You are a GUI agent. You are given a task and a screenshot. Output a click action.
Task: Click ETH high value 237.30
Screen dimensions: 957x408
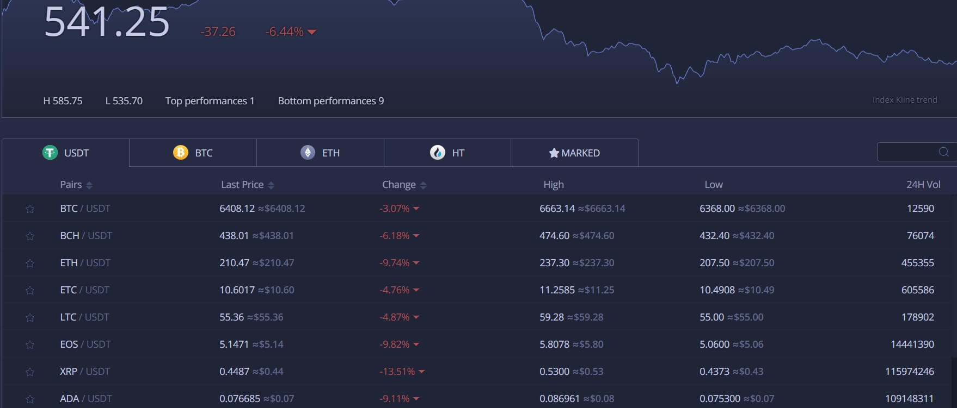pos(554,263)
